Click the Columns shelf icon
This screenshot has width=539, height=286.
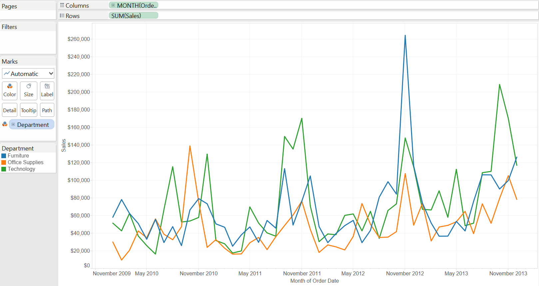(62, 5)
